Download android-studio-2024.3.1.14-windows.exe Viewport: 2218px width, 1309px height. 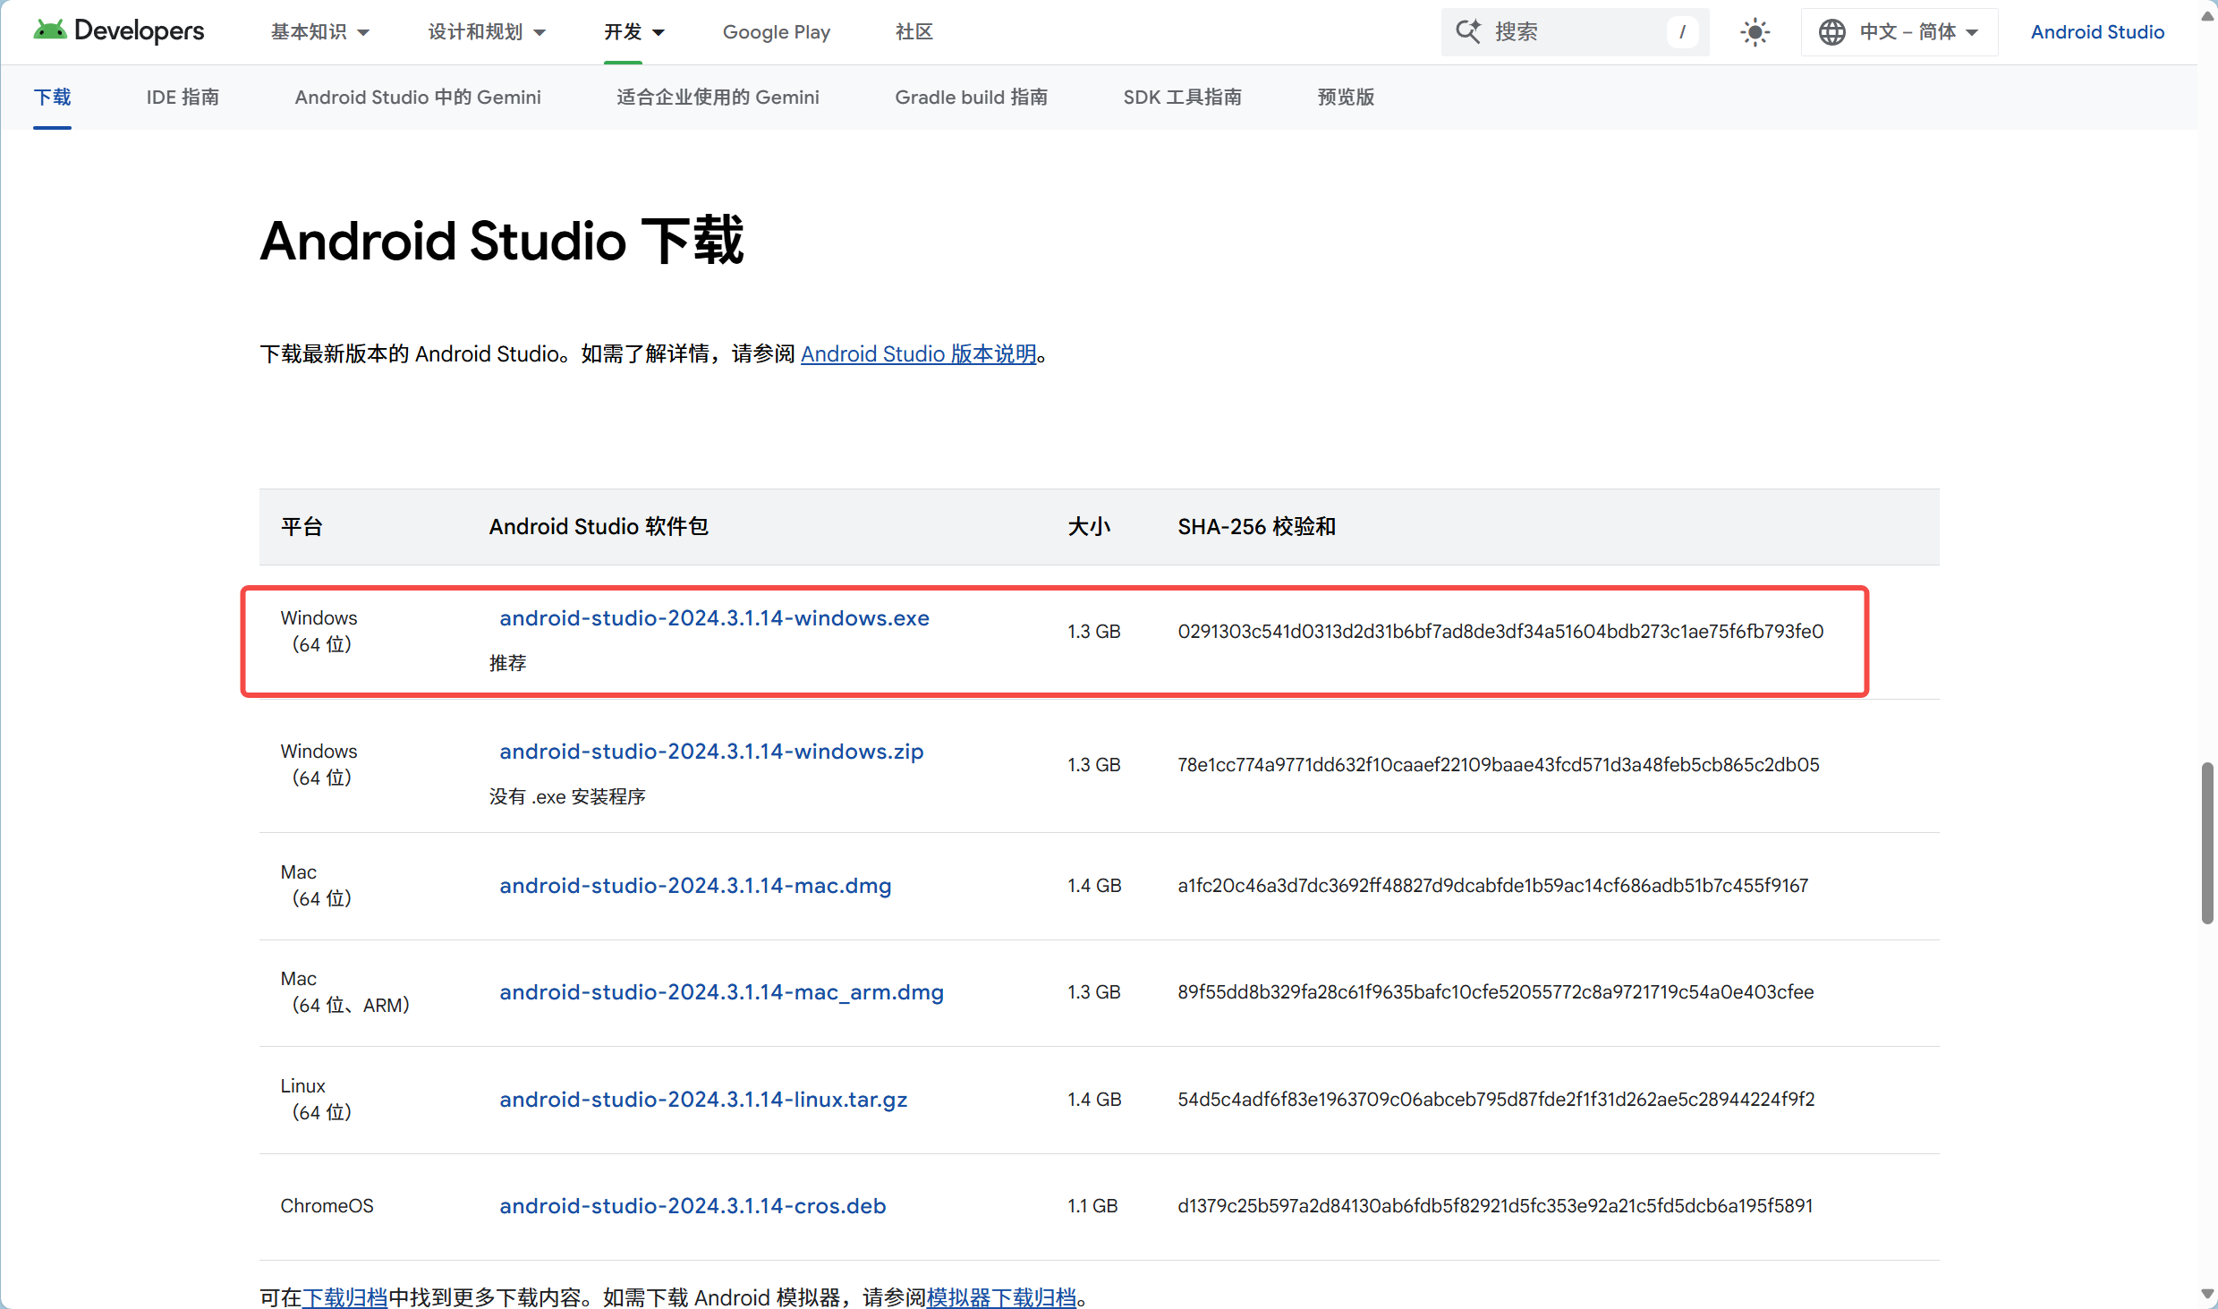pyautogui.click(x=713, y=618)
